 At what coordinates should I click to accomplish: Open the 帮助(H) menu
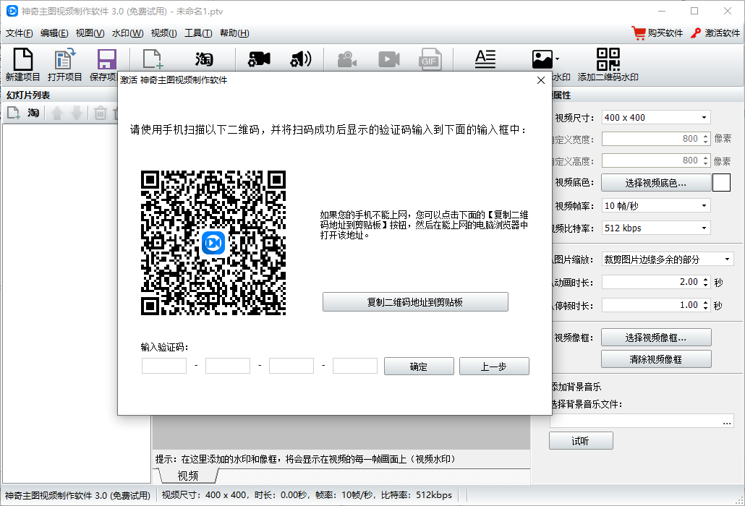point(234,33)
